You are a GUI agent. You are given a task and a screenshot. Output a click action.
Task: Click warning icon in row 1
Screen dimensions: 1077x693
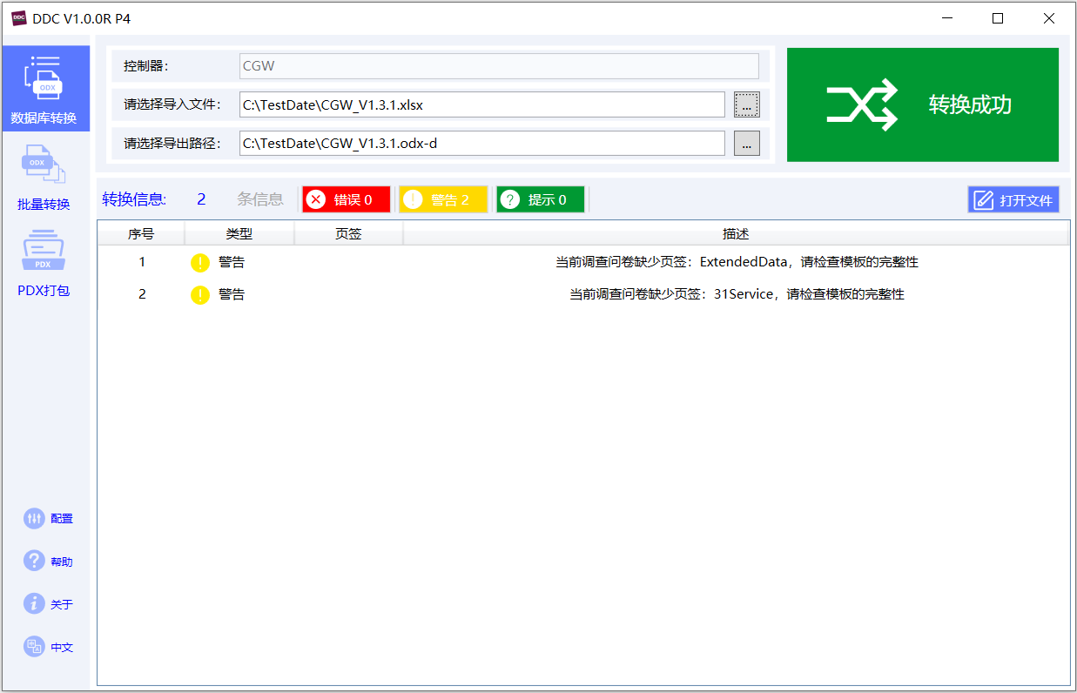[200, 262]
